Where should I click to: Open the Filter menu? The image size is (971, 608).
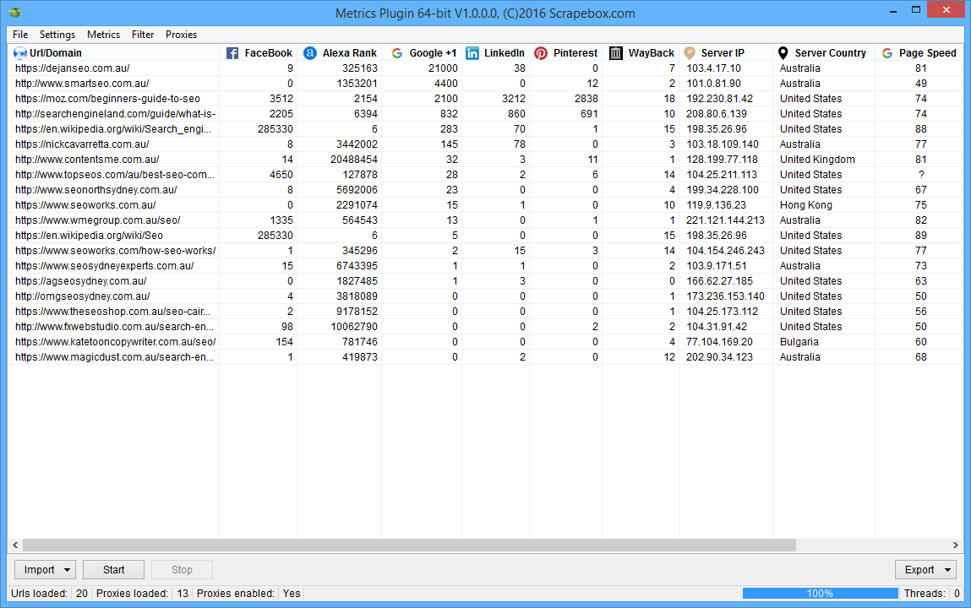pyautogui.click(x=143, y=35)
